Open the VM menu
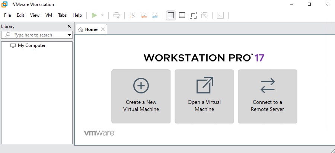Image resolution: width=335 pixels, height=153 pixels. pyautogui.click(x=49, y=15)
